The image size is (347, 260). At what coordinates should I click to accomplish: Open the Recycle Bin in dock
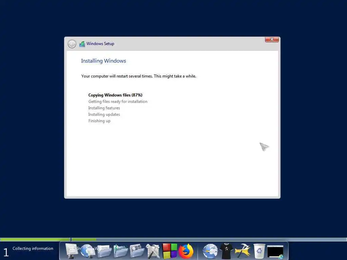(x=259, y=251)
